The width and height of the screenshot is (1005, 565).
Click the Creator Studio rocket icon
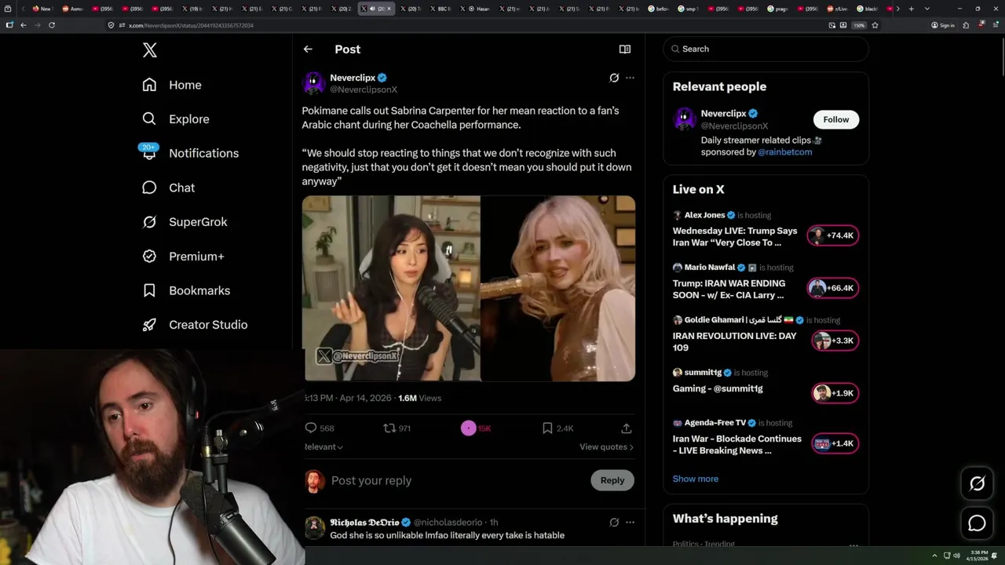(x=149, y=325)
